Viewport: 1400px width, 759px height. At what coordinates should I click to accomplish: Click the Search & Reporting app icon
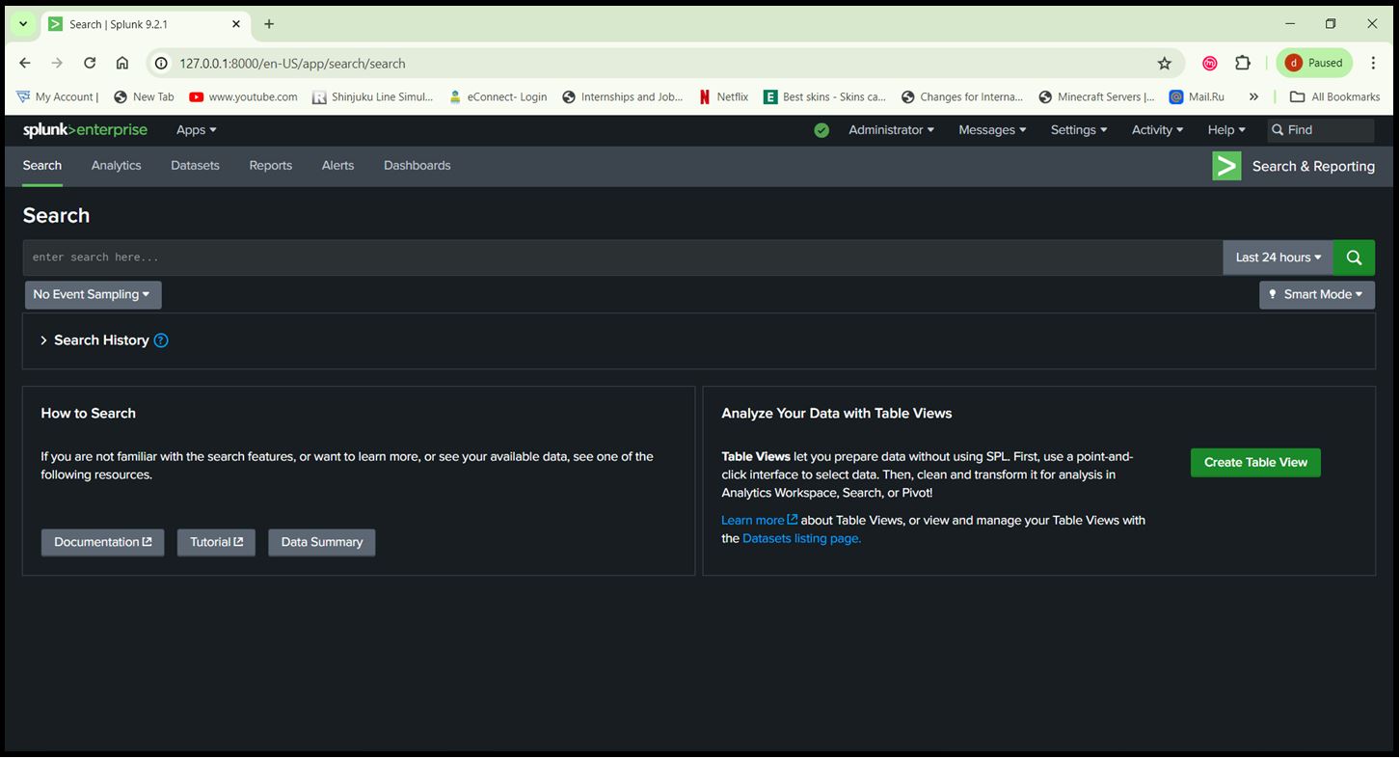[1225, 165]
